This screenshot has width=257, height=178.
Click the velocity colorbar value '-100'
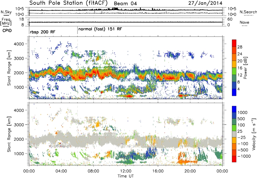coord(243,144)
